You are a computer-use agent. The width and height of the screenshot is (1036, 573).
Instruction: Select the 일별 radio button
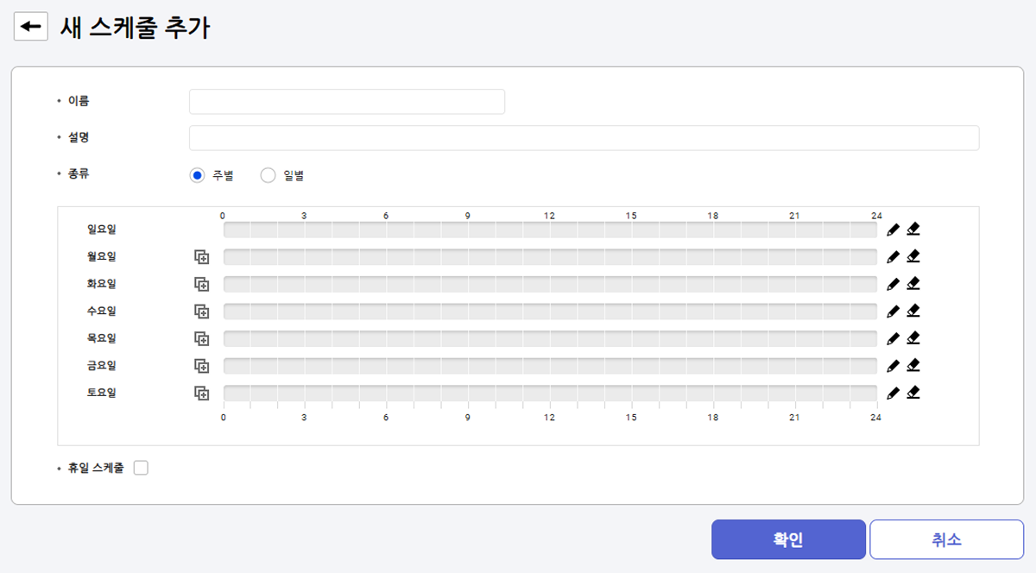click(268, 175)
